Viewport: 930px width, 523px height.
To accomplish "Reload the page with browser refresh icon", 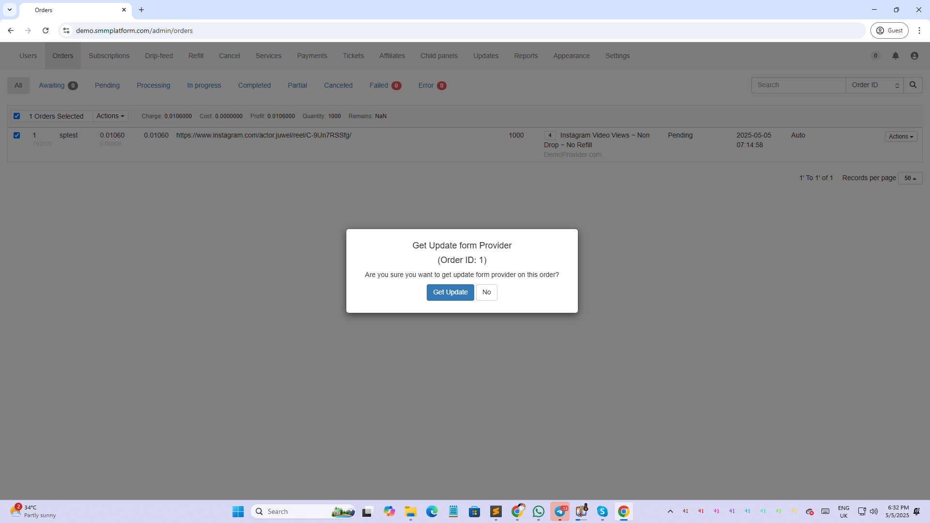I will tap(46, 31).
